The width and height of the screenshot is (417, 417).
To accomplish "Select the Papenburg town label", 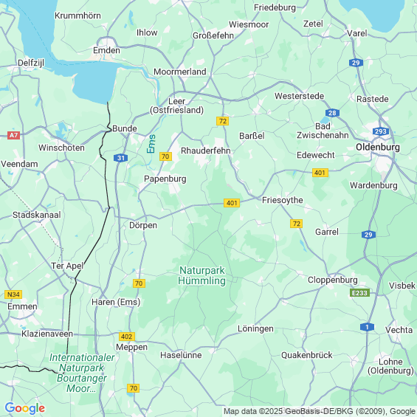I will tap(165, 179).
